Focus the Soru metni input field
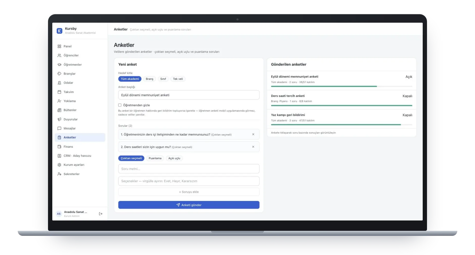 tap(189, 169)
